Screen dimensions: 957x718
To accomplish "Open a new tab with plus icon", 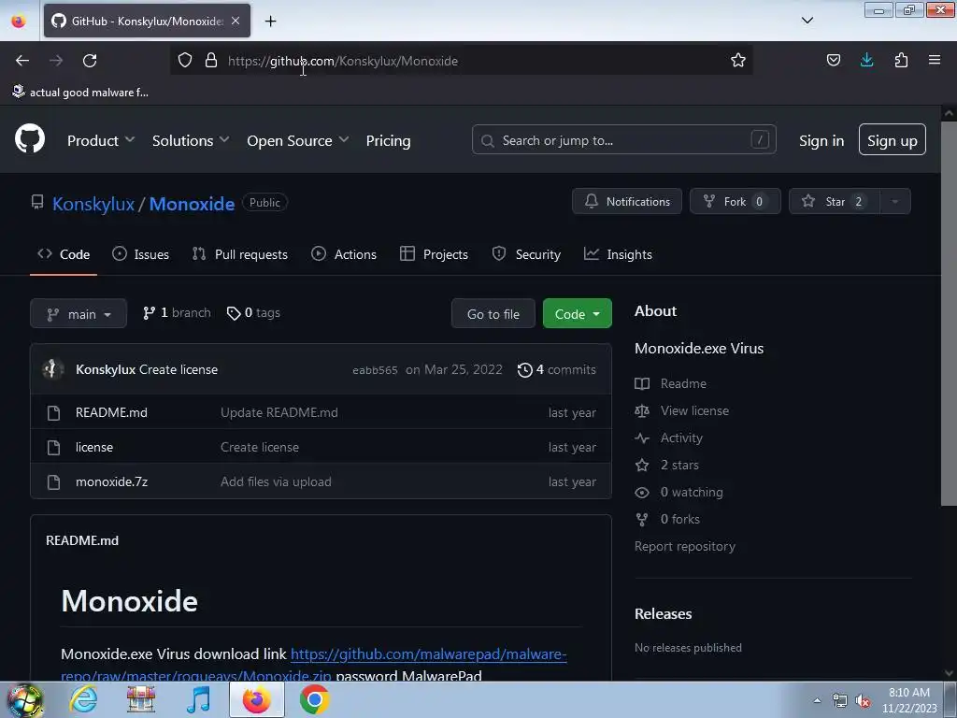I will [271, 22].
